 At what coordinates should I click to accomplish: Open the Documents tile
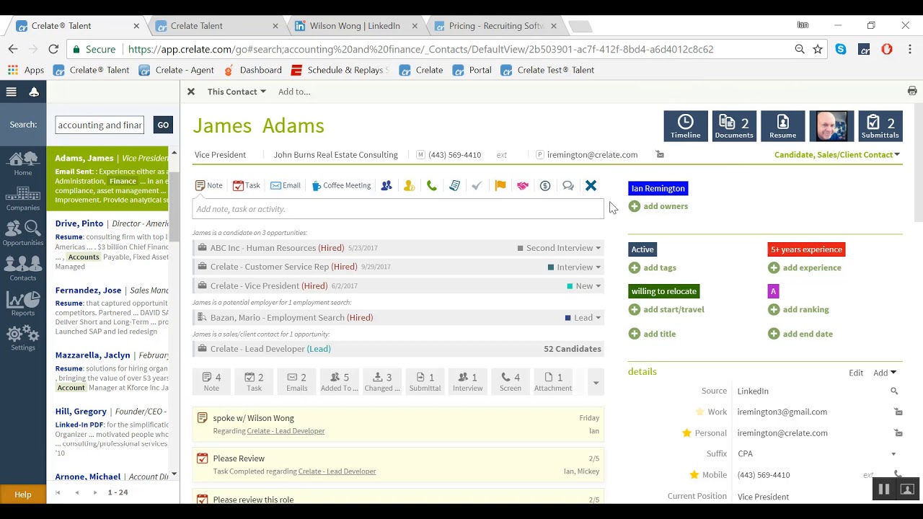734,126
